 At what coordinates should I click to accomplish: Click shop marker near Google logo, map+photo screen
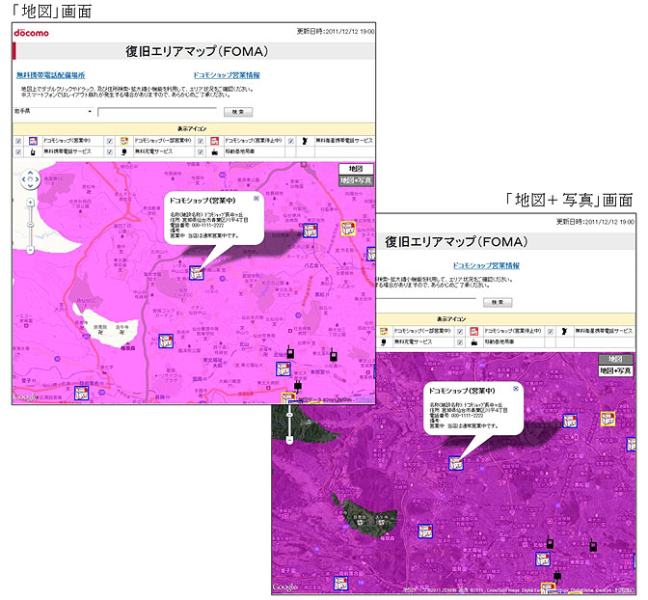[x=340, y=583]
